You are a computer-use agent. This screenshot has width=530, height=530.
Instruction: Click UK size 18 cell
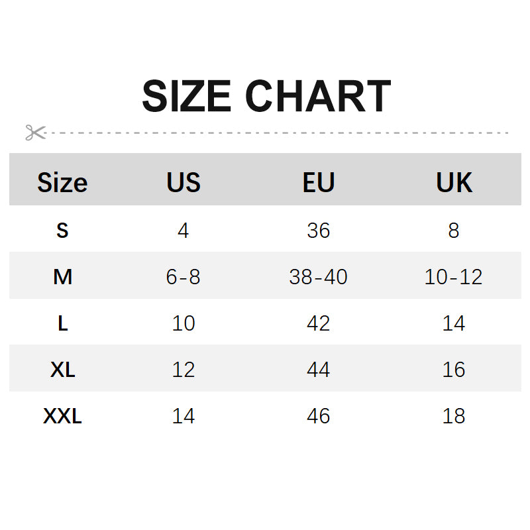[x=454, y=416]
